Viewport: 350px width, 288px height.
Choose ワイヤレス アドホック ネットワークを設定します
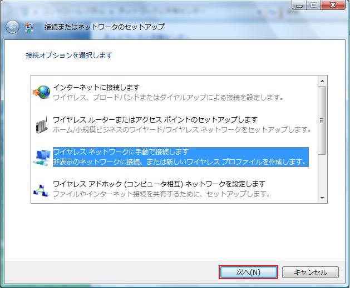159,184
